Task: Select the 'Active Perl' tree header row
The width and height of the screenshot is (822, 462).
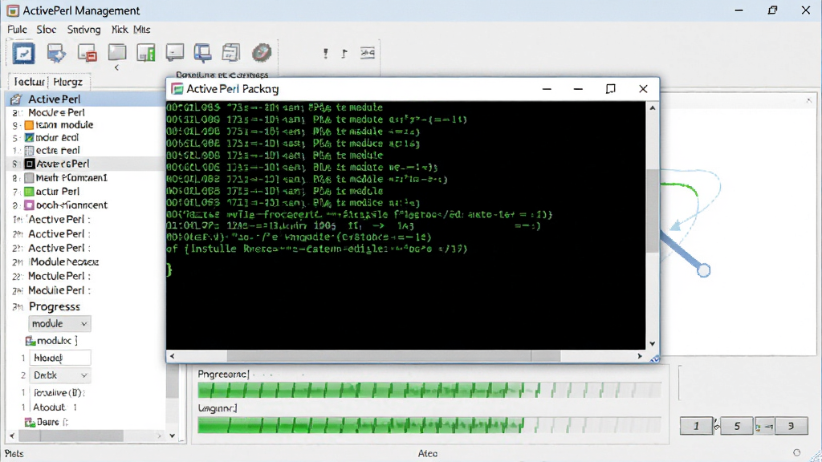Action: click(87, 99)
